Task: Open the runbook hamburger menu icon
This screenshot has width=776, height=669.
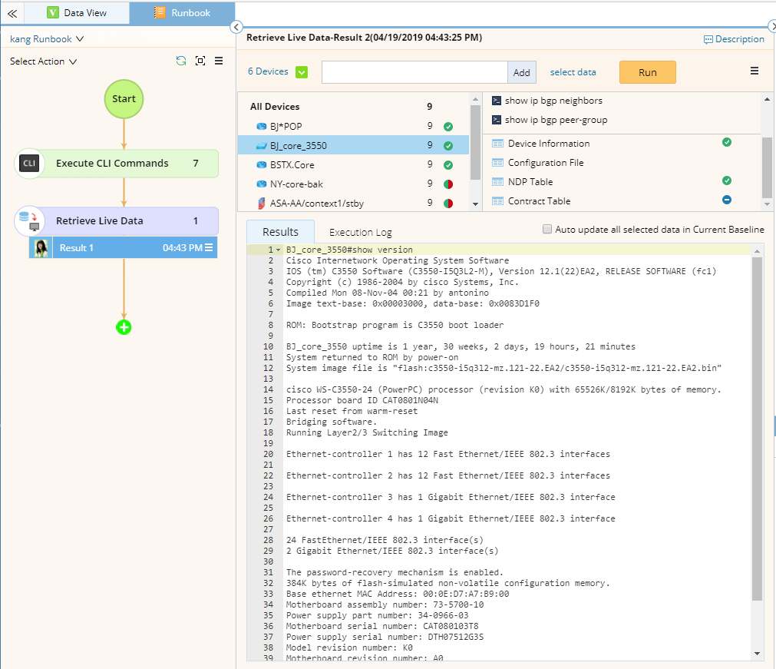Action: tap(219, 61)
